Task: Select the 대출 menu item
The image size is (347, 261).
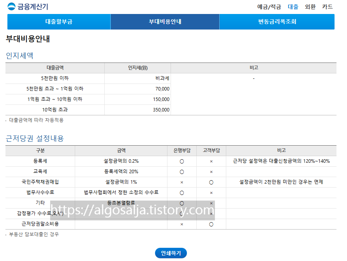Action: tap(292, 7)
